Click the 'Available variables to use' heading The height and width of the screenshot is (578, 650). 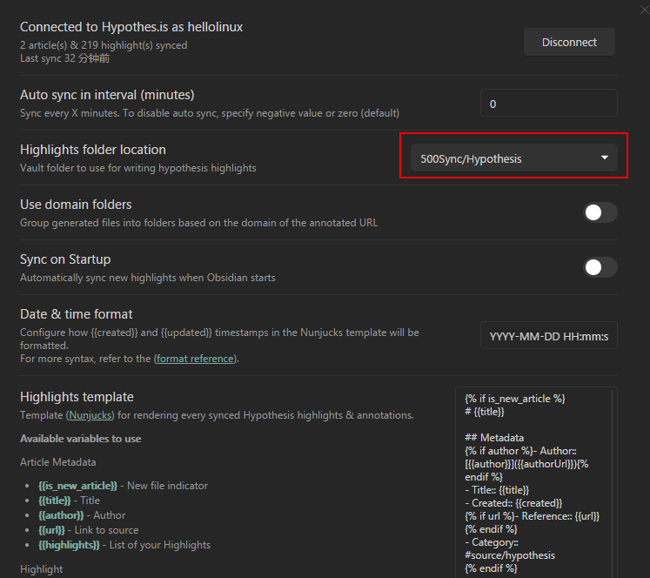pos(81,439)
